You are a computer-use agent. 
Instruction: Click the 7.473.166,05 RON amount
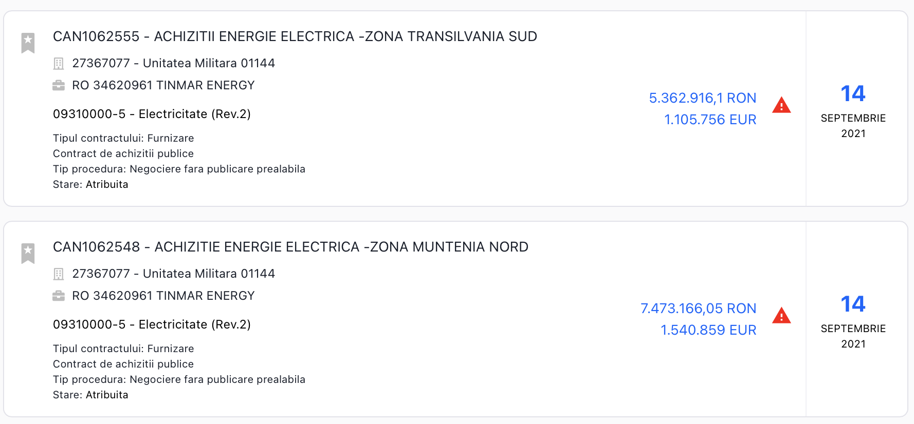[x=698, y=309]
